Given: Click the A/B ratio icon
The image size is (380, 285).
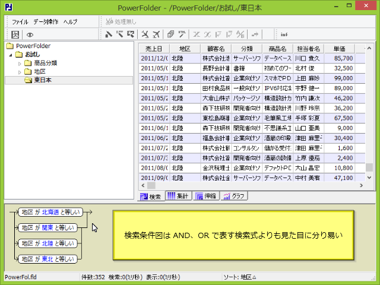Looking at the screenshot, I should click(240, 34).
